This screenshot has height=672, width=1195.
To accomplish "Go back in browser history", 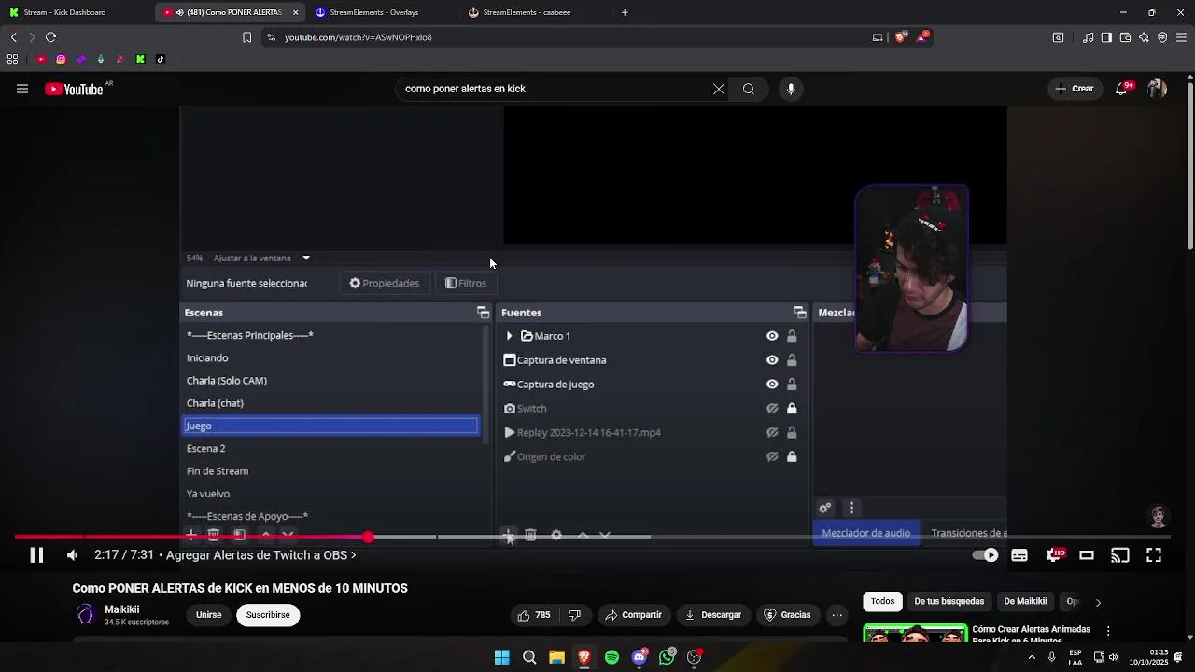I will (x=13, y=37).
